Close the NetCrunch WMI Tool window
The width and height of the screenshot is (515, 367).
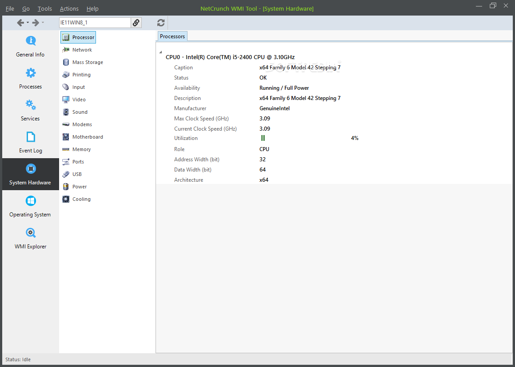(506, 6)
